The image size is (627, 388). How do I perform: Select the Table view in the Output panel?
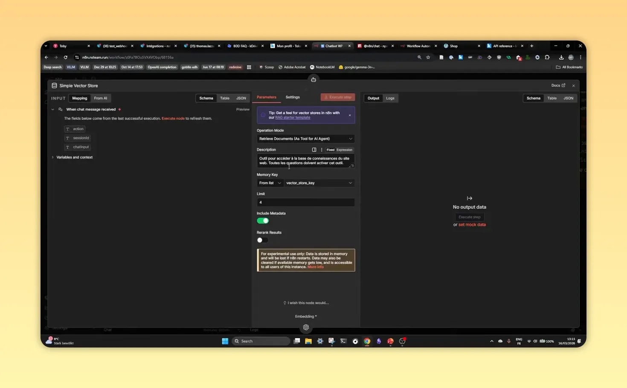[552, 98]
